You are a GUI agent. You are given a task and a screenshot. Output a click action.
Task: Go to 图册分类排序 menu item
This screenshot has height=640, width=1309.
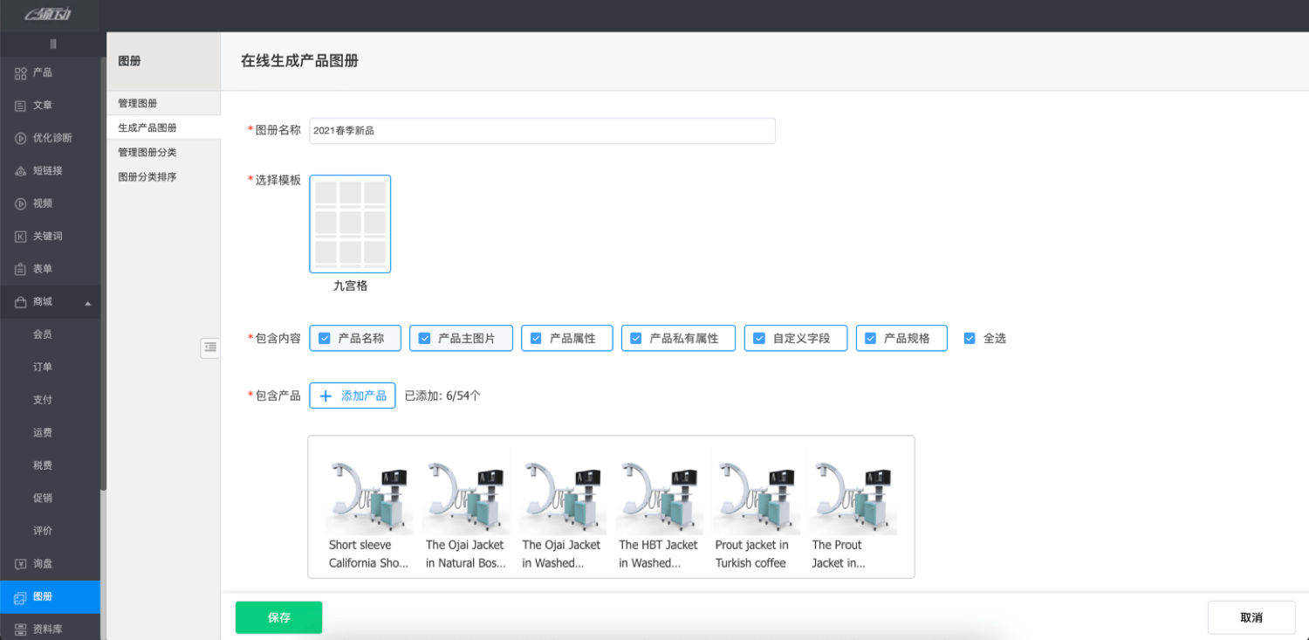pos(147,177)
